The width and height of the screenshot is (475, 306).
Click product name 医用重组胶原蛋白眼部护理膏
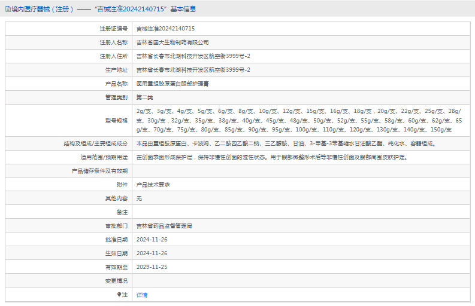click(x=173, y=84)
